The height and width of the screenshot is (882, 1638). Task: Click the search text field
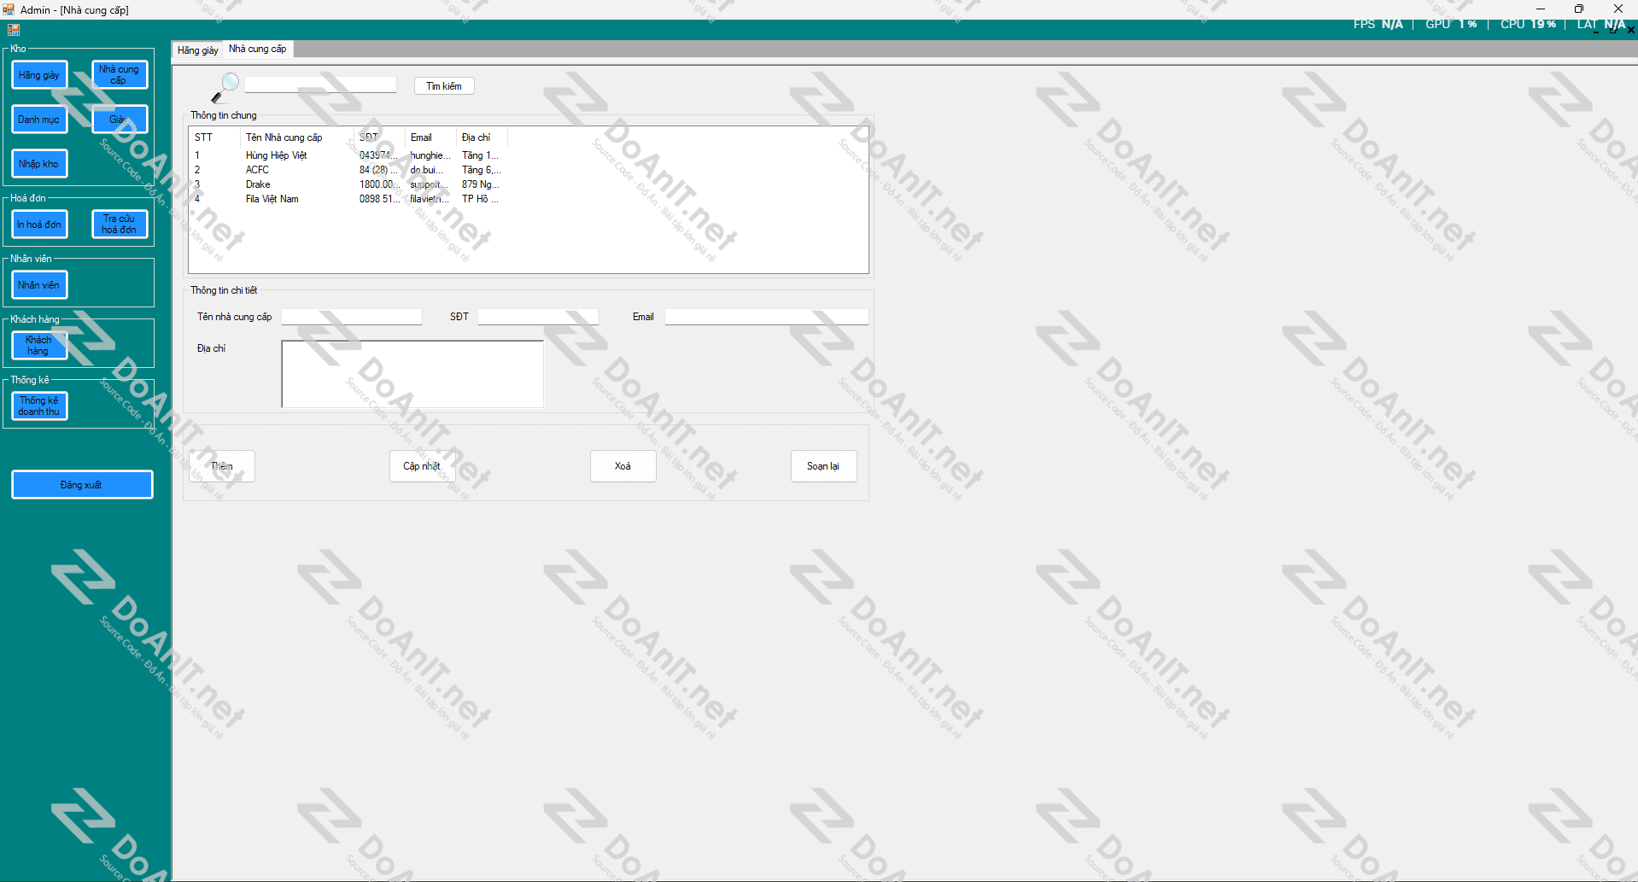[320, 85]
